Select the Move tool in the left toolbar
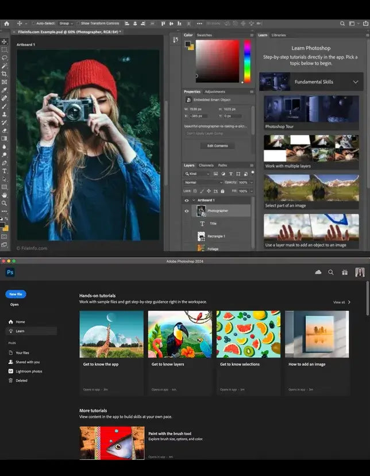Screen dimensions: 370x476 click(x=4, y=41)
